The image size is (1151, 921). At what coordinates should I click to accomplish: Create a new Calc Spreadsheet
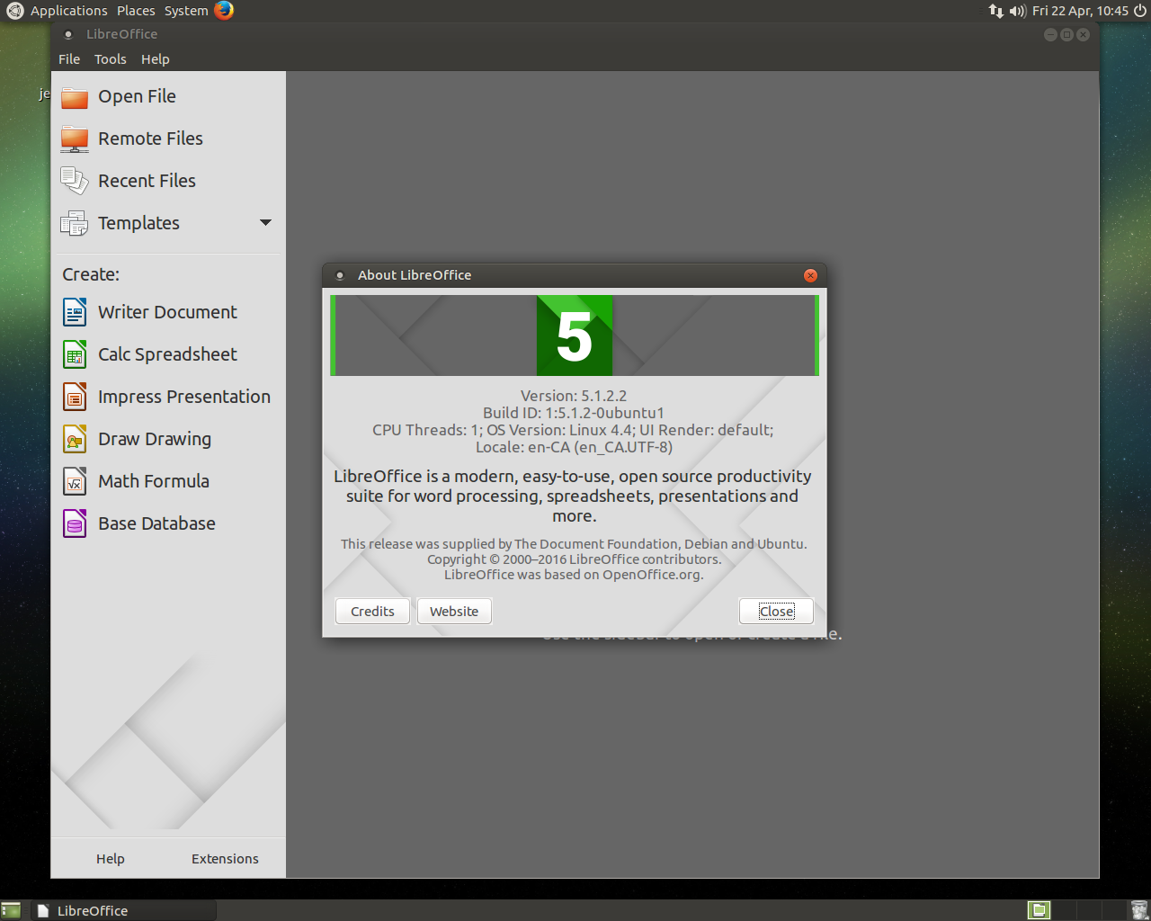(167, 354)
